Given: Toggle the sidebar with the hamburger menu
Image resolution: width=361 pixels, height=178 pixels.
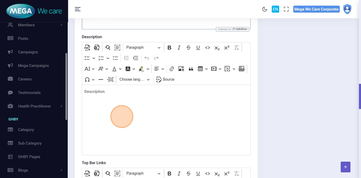Looking at the screenshot, I should [78, 9].
